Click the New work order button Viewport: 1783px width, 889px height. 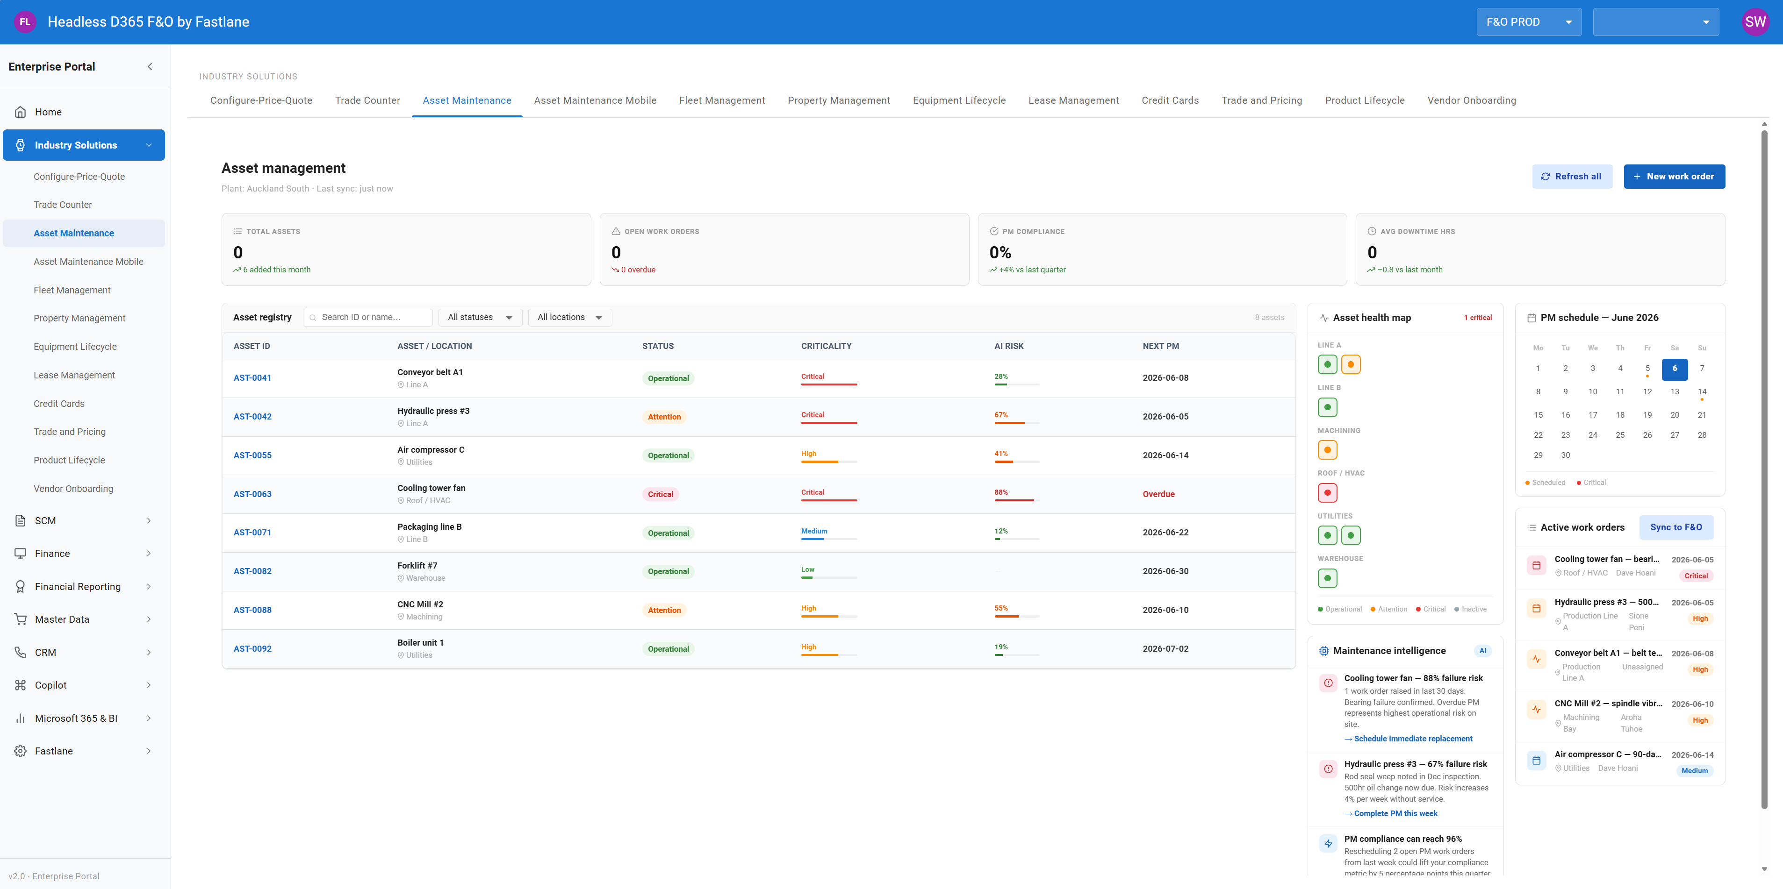tap(1674, 177)
